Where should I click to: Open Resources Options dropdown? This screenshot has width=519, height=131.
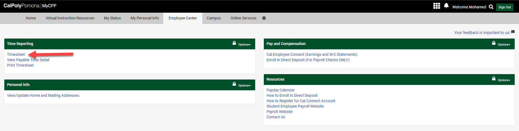click(504, 80)
